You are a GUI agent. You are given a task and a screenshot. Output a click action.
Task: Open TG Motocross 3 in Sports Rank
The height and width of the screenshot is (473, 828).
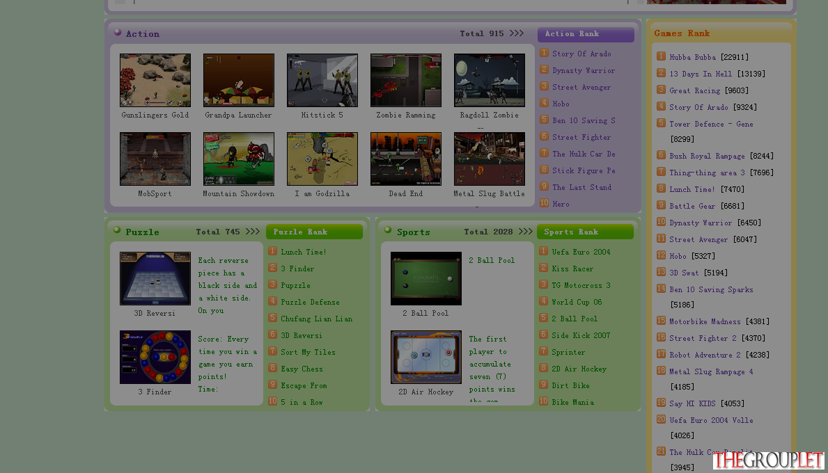(x=581, y=285)
